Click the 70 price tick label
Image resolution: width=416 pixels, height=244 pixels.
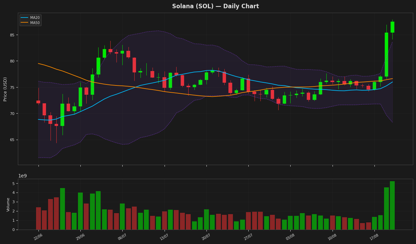[12, 114]
